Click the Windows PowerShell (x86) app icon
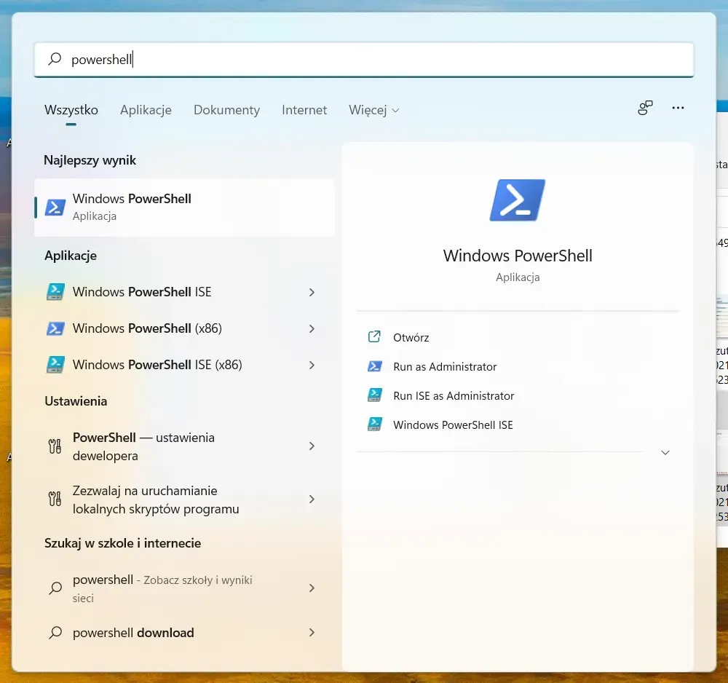Image resolution: width=728 pixels, height=683 pixels. coord(55,328)
